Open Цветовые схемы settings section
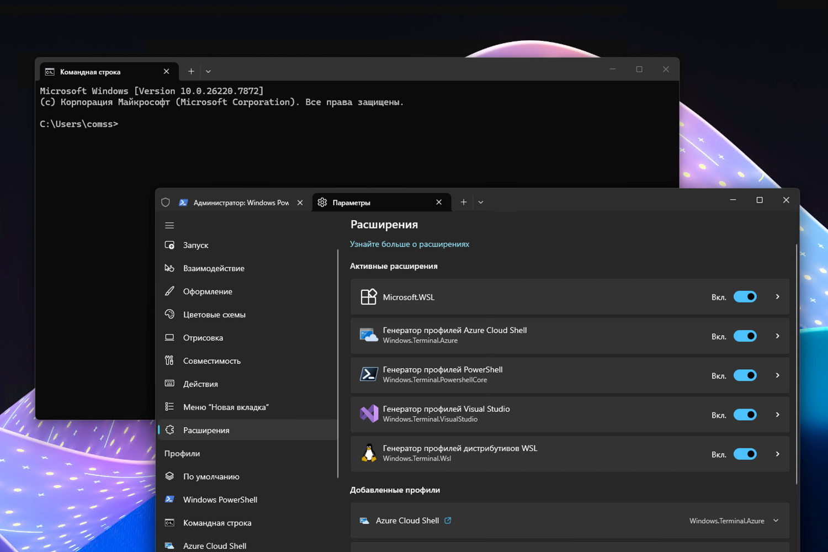Image resolution: width=828 pixels, height=552 pixels. (x=214, y=314)
